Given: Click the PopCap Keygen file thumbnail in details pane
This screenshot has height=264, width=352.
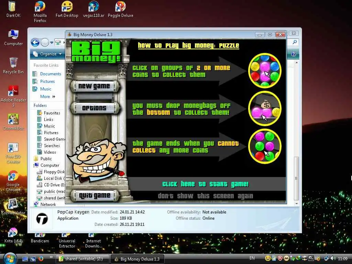Looking at the screenshot, I should click(x=42, y=219).
